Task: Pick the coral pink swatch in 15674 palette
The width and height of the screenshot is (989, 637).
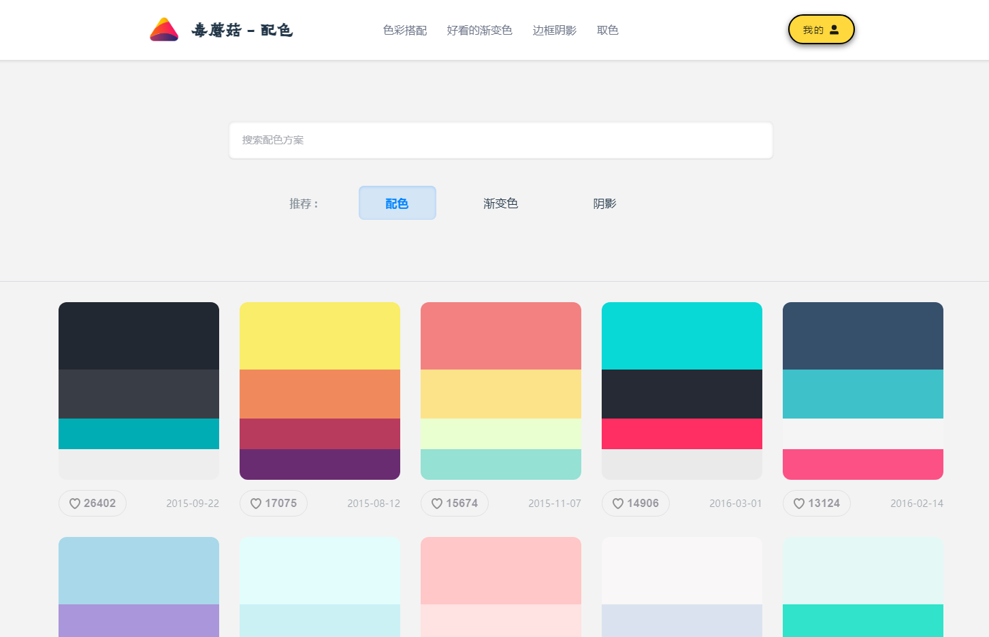Action: [x=501, y=336]
